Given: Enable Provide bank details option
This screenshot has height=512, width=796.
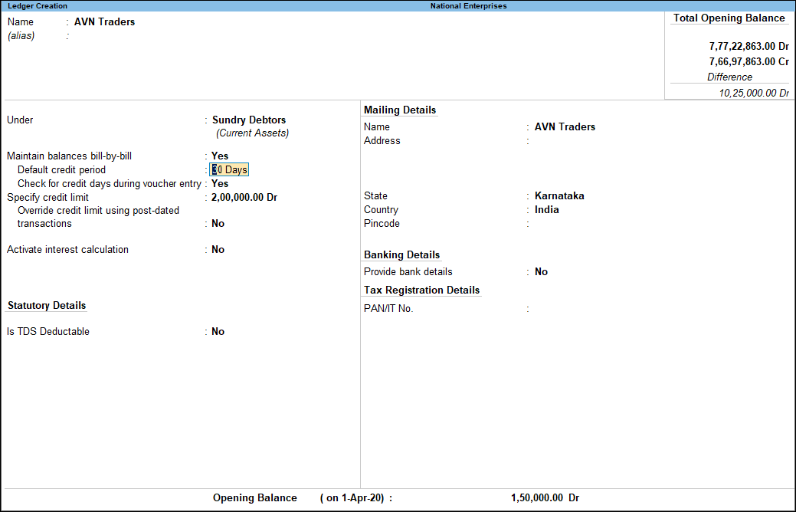Looking at the screenshot, I should (x=542, y=271).
